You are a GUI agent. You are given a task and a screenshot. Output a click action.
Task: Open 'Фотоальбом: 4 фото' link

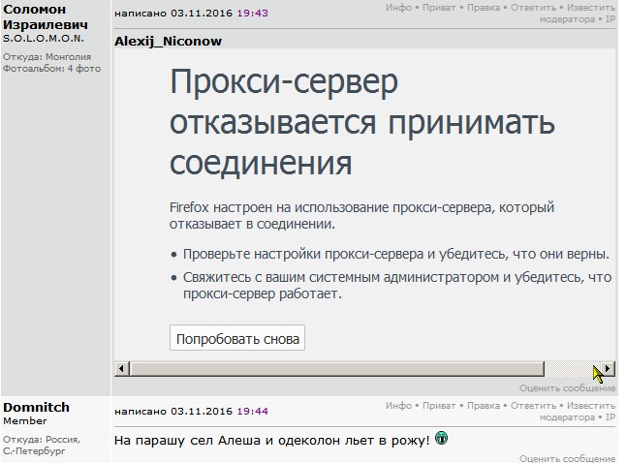click(x=51, y=69)
